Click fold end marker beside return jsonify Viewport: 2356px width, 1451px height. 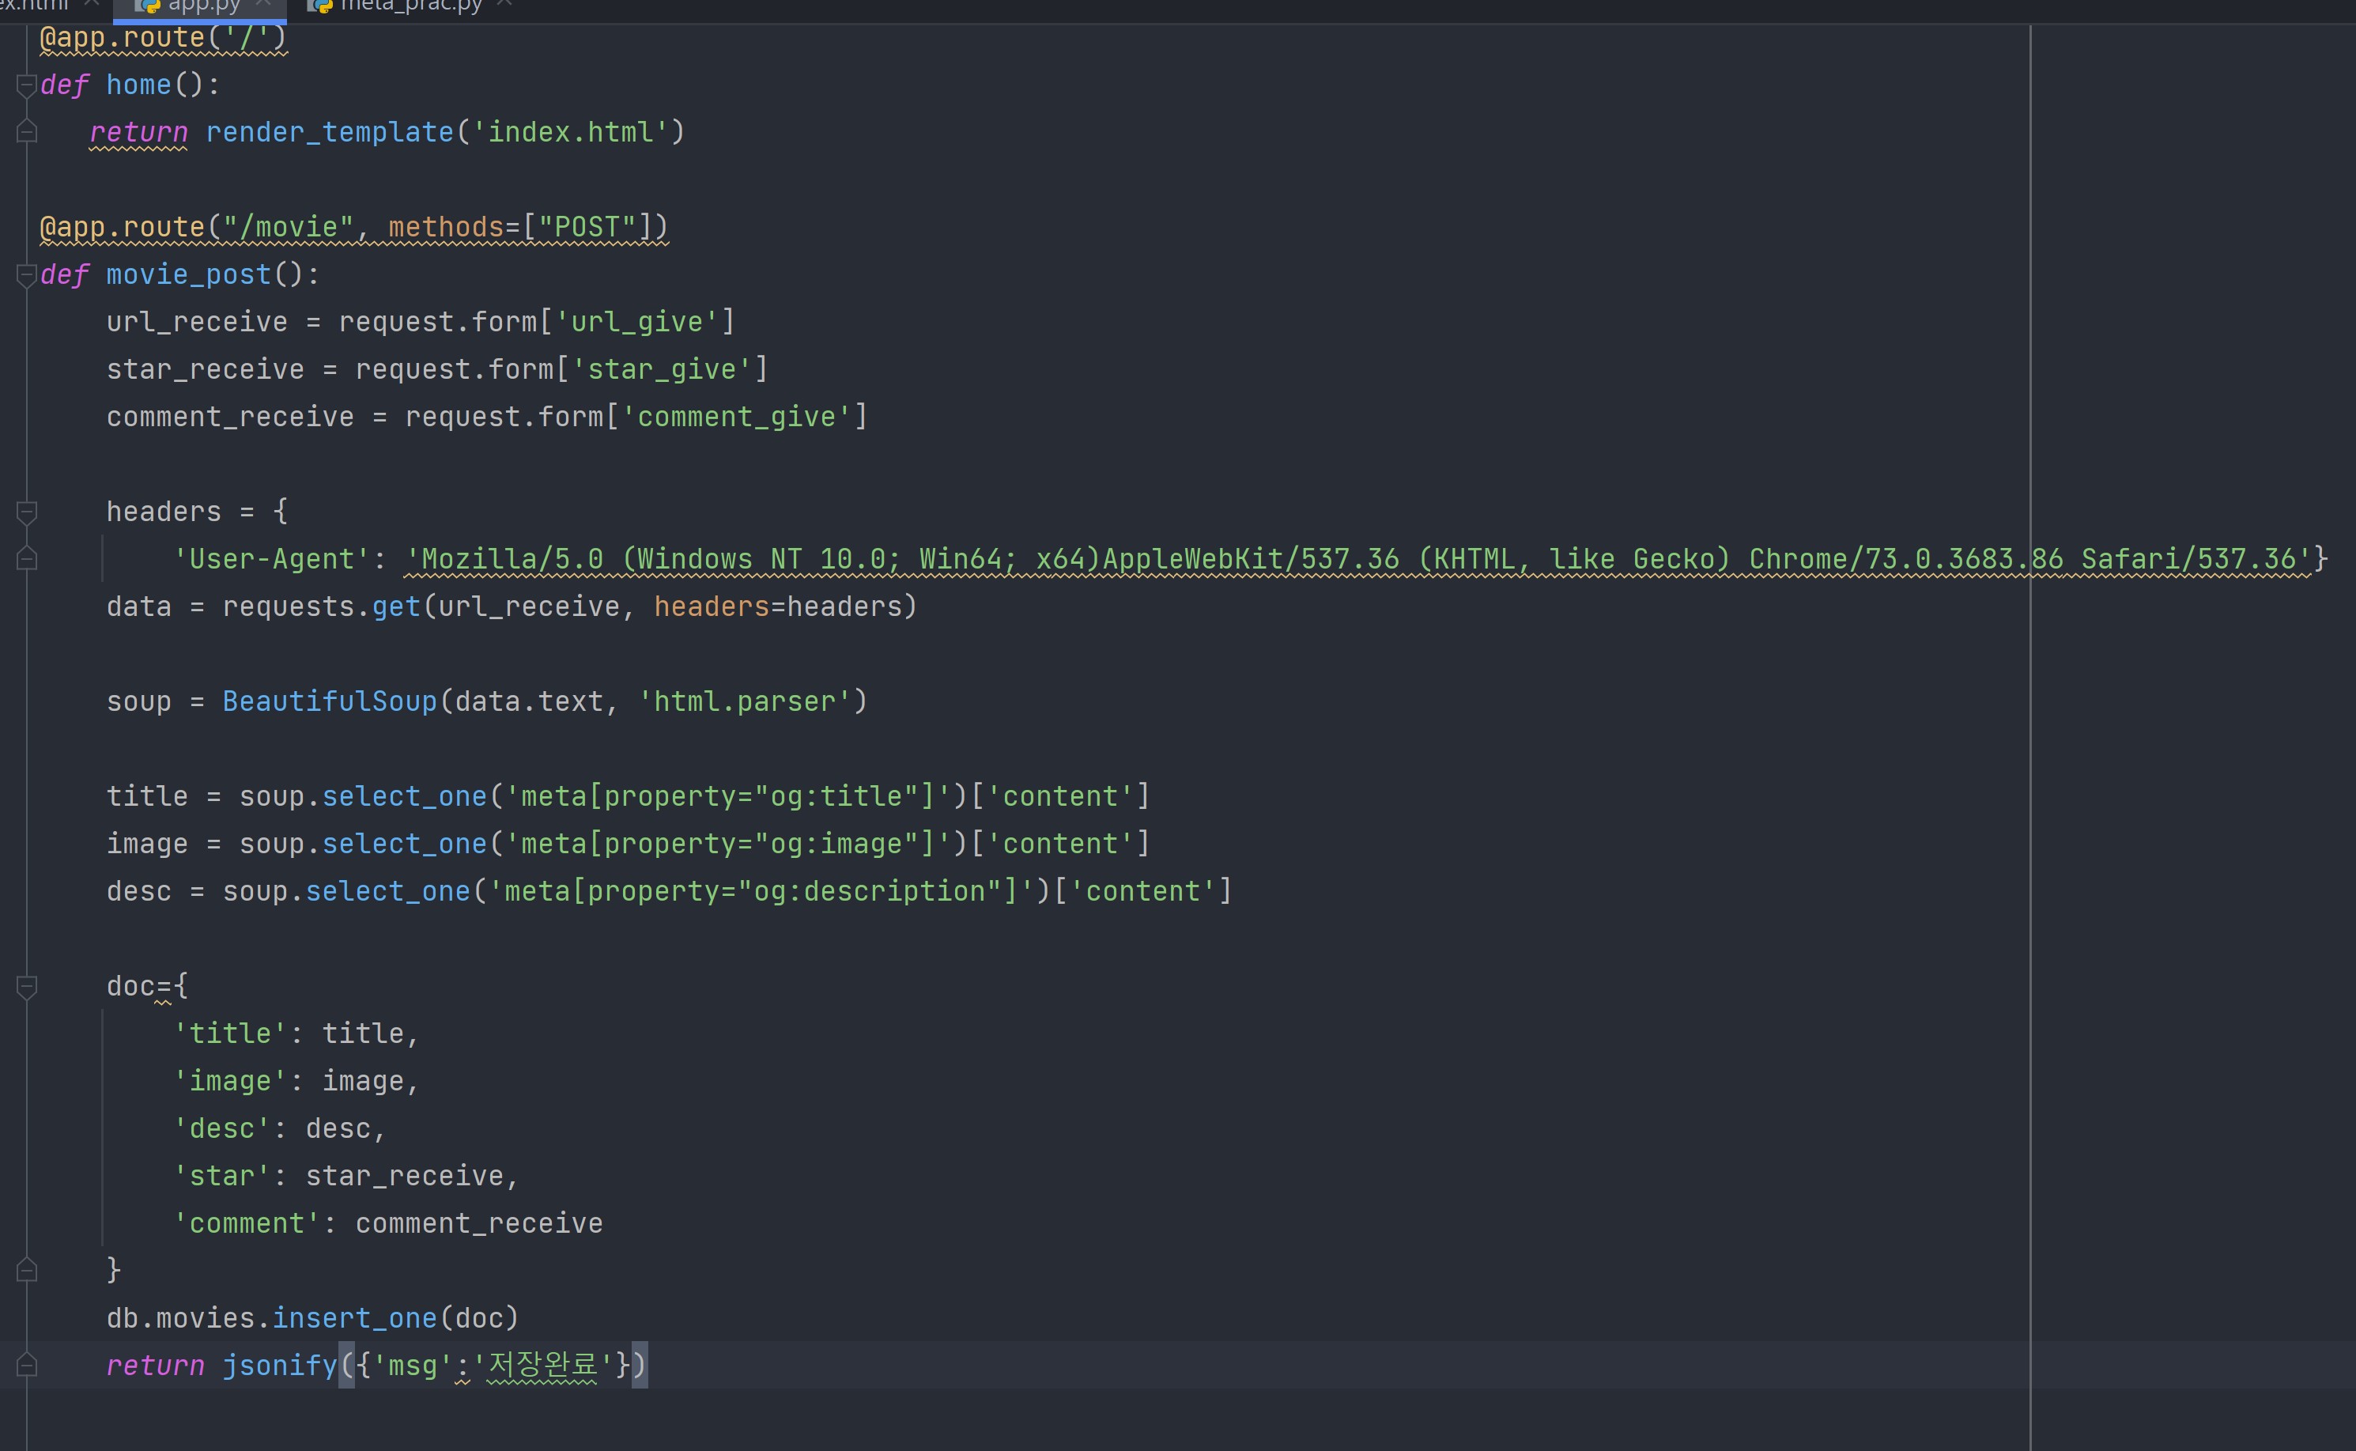pyautogui.click(x=27, y=1366)
